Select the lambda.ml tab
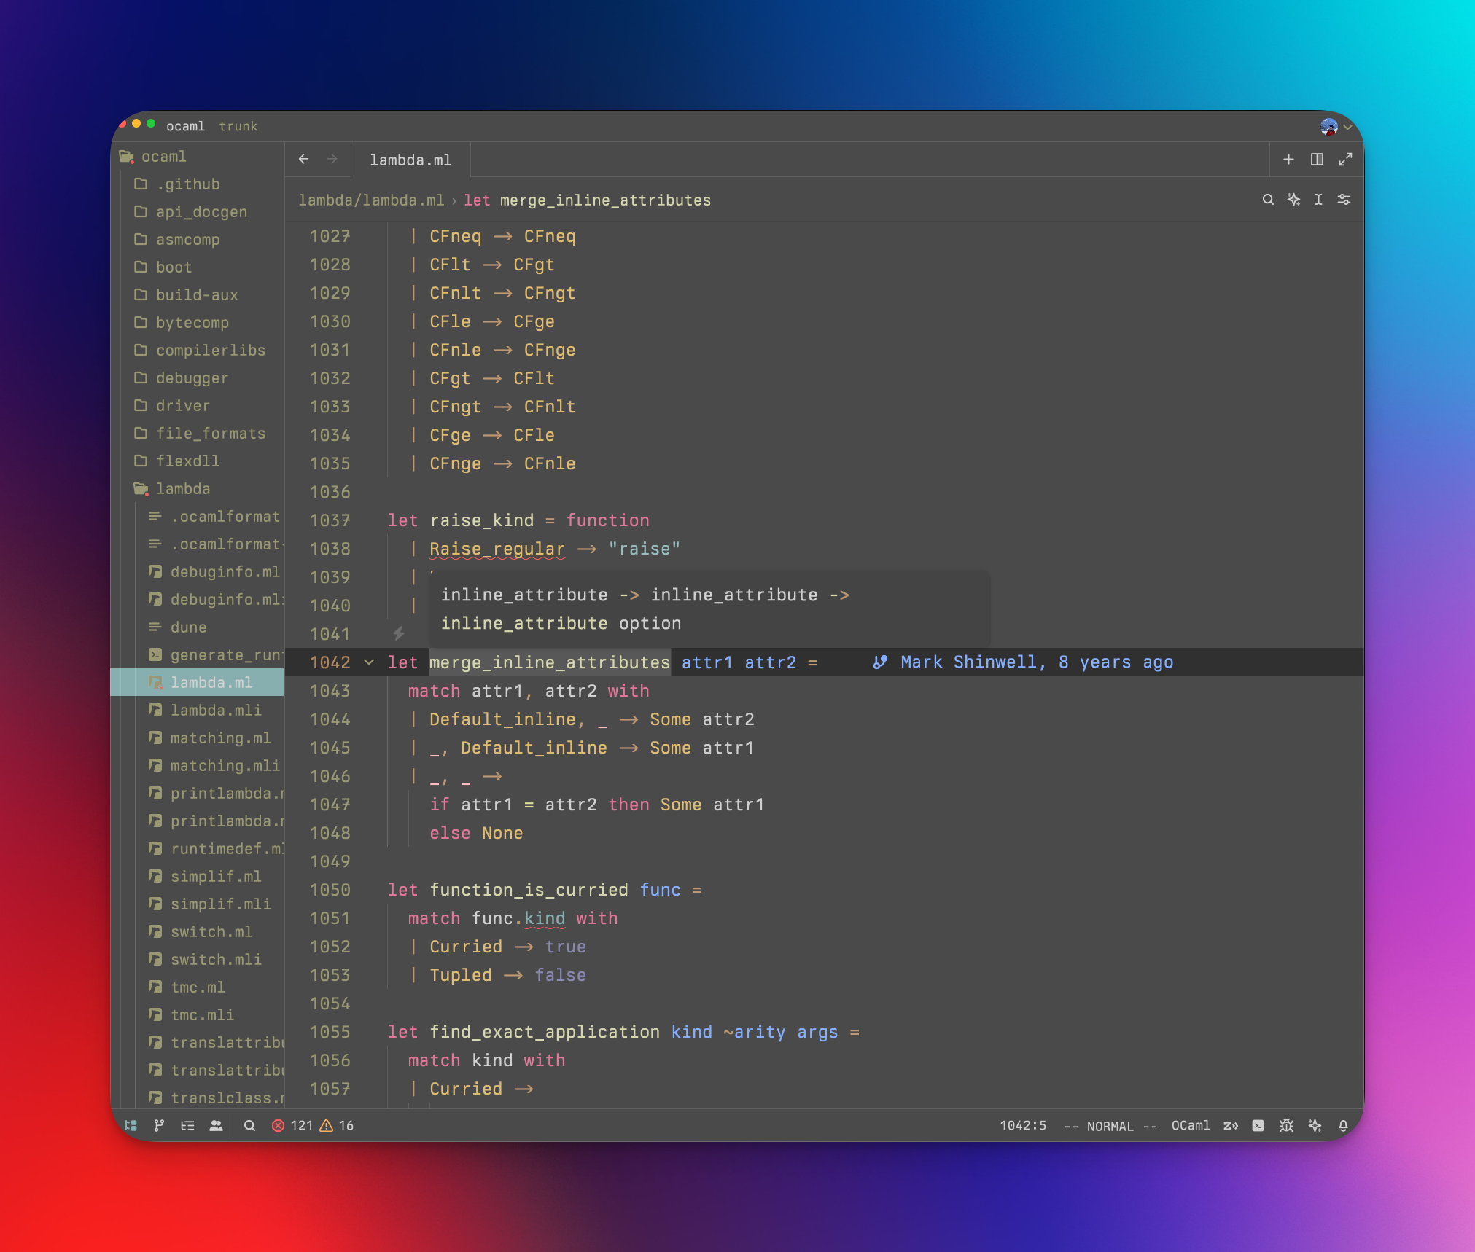1475x1252 pixels. tap(410, 160)
